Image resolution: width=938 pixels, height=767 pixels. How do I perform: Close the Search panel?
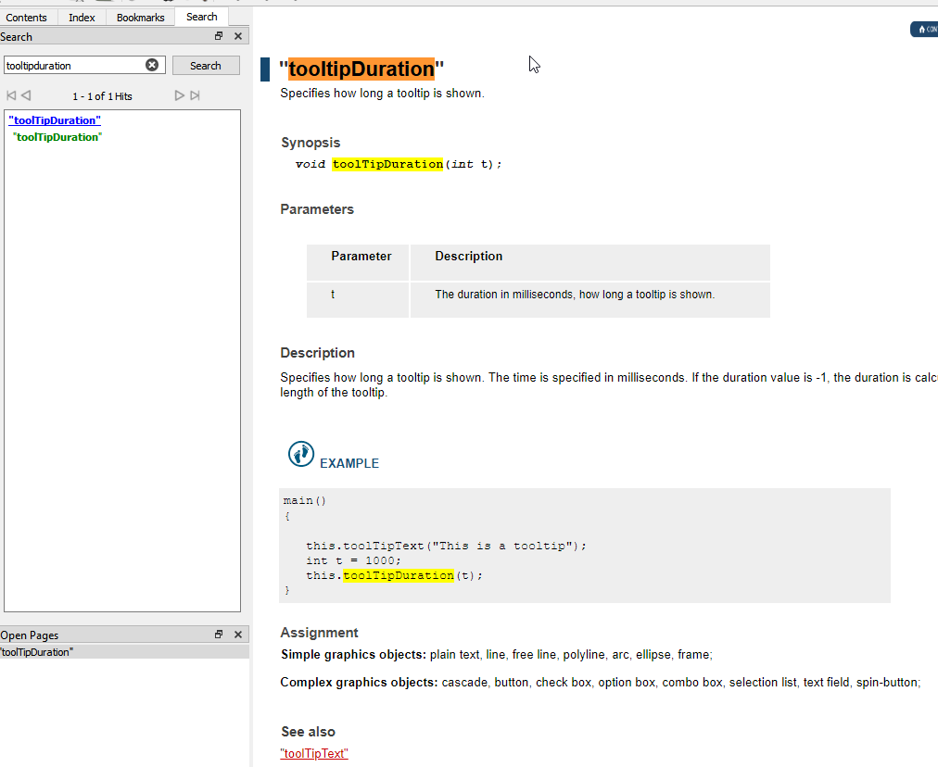(238, 36)
